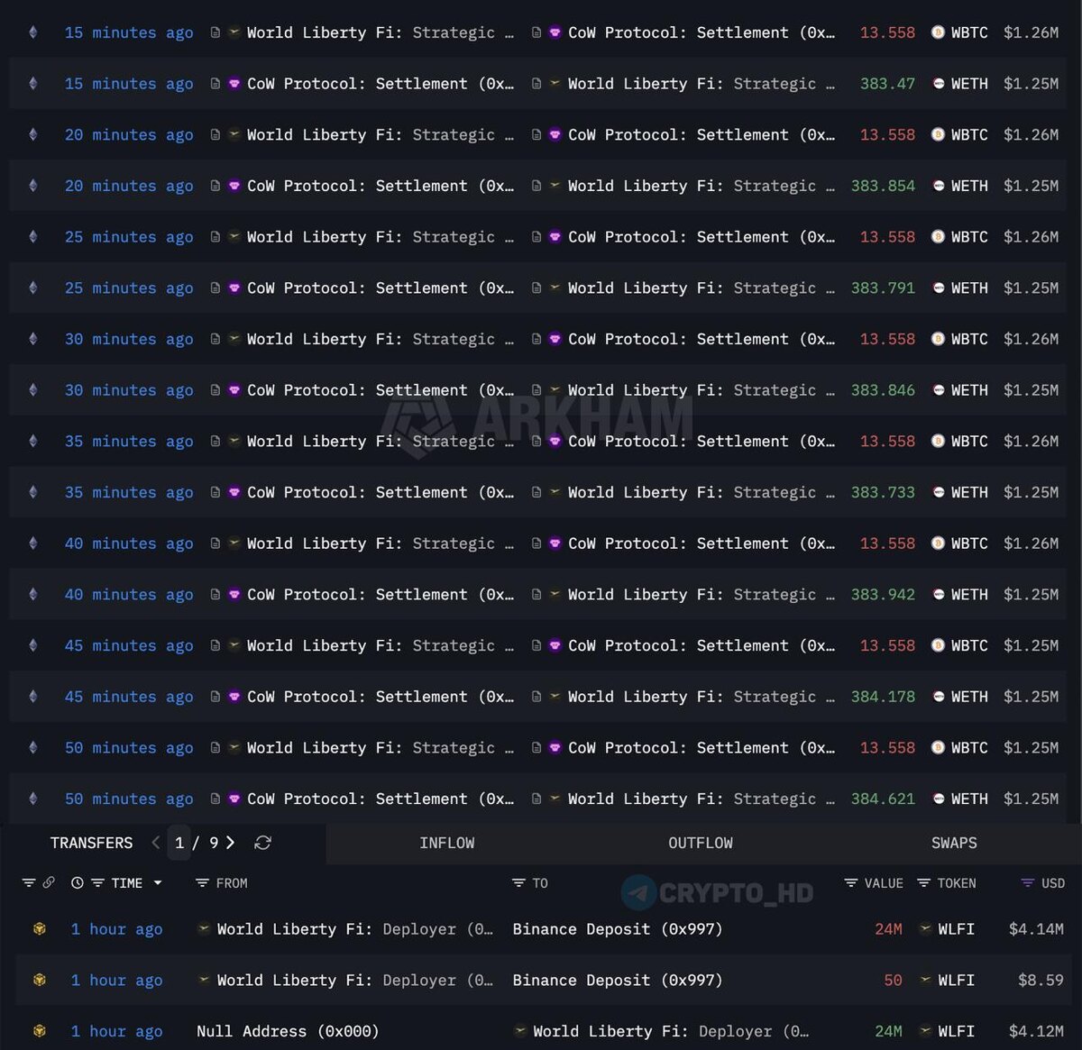The image size is (1082, 1050).
Task: Click CoW Protocol icon in 384.621 WETH row
Action: (x=234, y=799)
